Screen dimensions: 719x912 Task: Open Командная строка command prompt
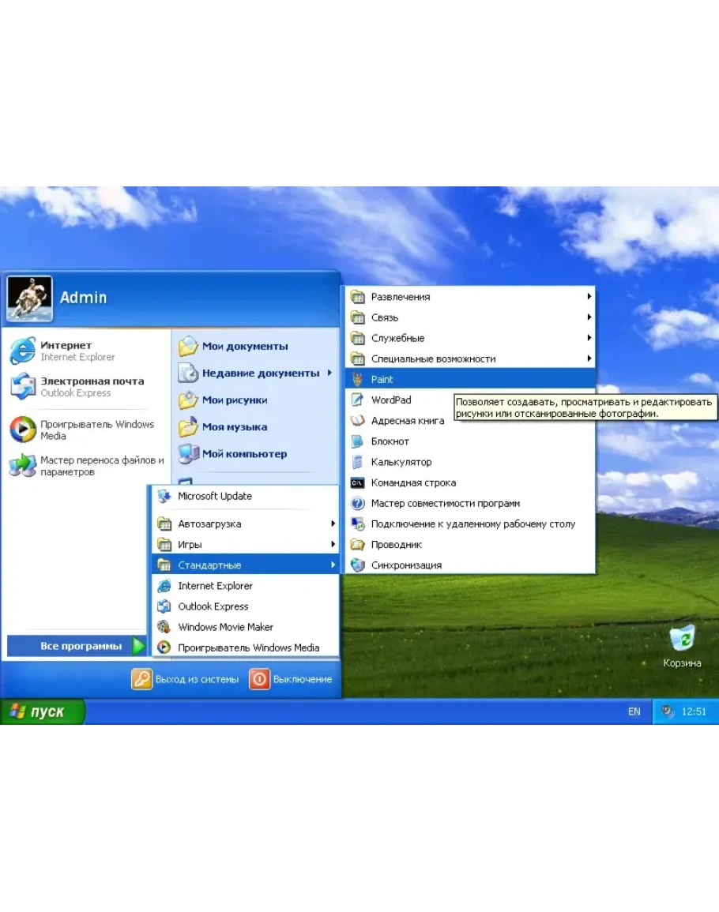coord(413,482)
